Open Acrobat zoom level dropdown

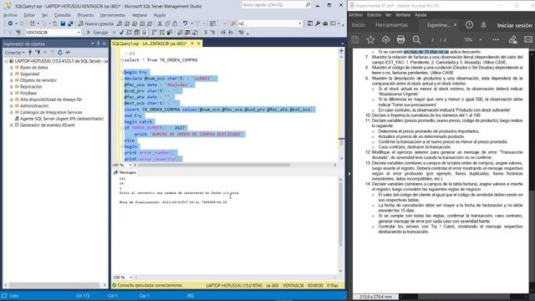481,39
